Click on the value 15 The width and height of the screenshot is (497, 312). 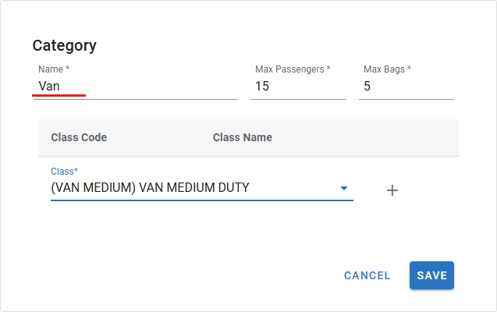pos(262,87)
